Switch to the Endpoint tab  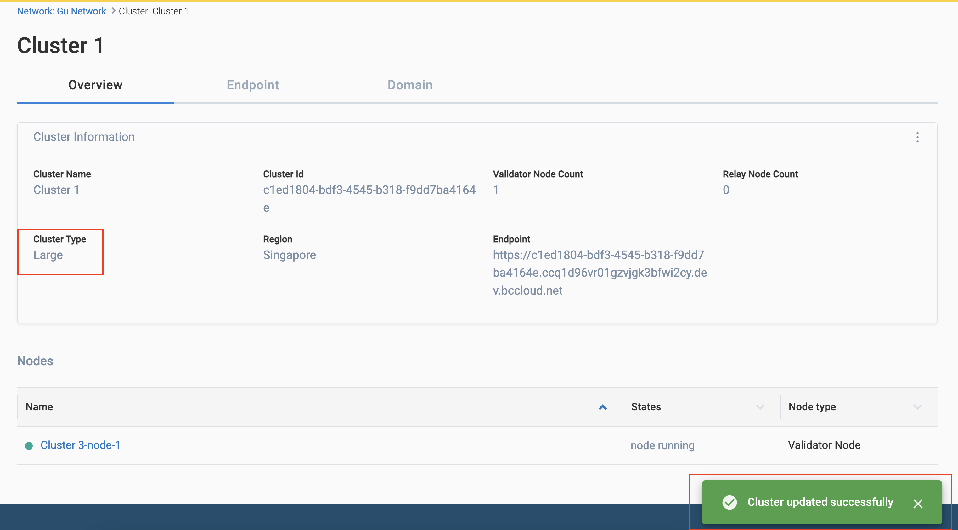(x=252, y=85)
